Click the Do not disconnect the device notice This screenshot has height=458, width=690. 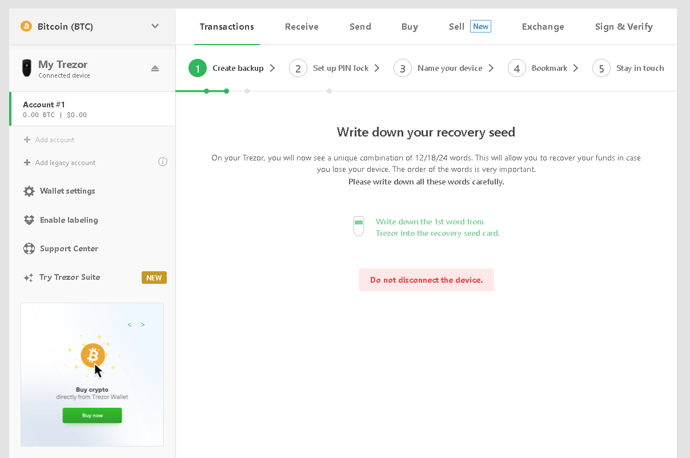(426, 280)
